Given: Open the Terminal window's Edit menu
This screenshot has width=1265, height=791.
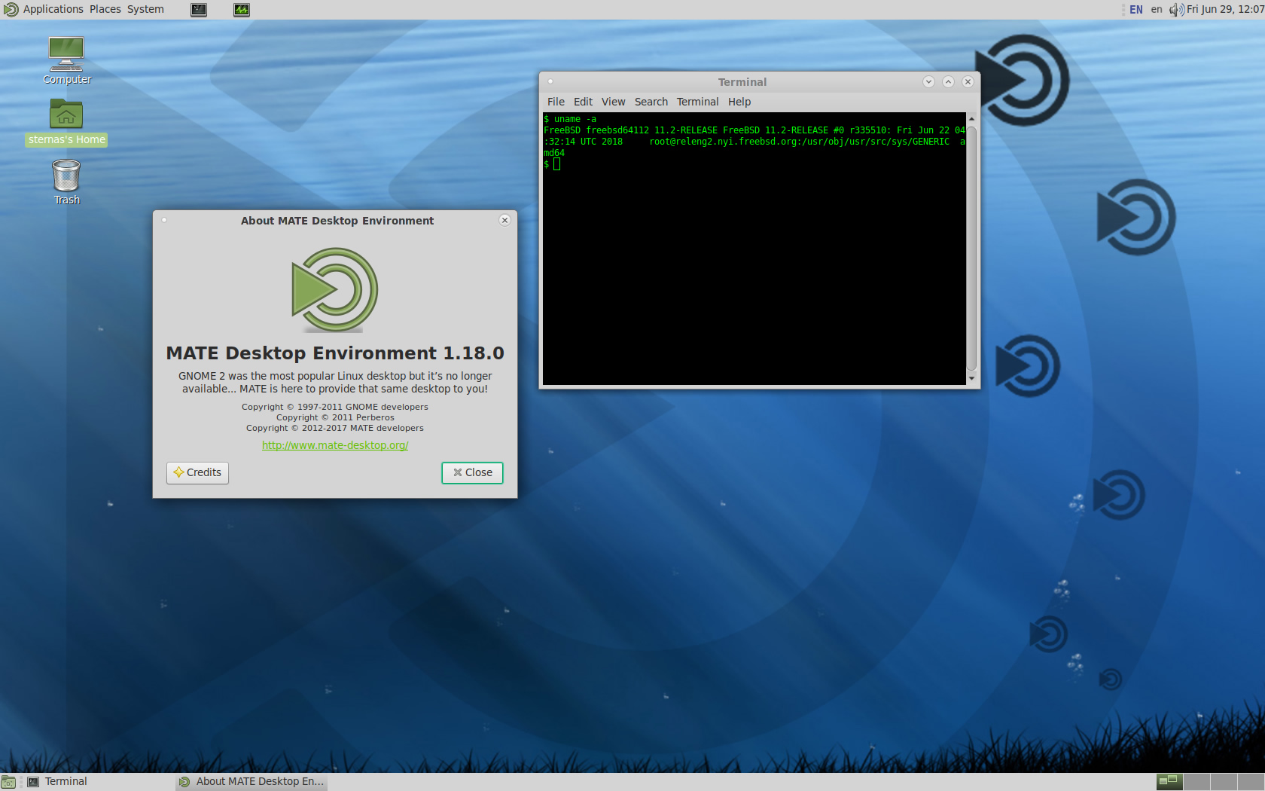Looking at the screenshot, I should tap(583, 102).
